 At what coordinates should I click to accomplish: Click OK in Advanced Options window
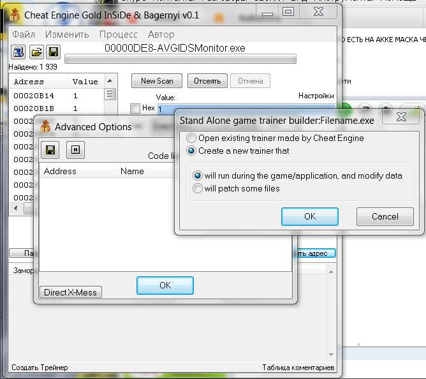tap(165, 285)
